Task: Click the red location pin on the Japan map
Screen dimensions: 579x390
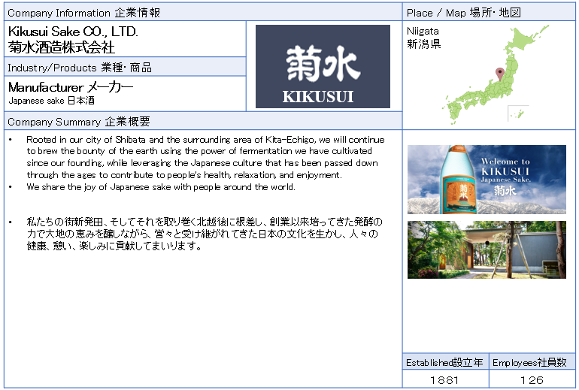Action: 498,73
